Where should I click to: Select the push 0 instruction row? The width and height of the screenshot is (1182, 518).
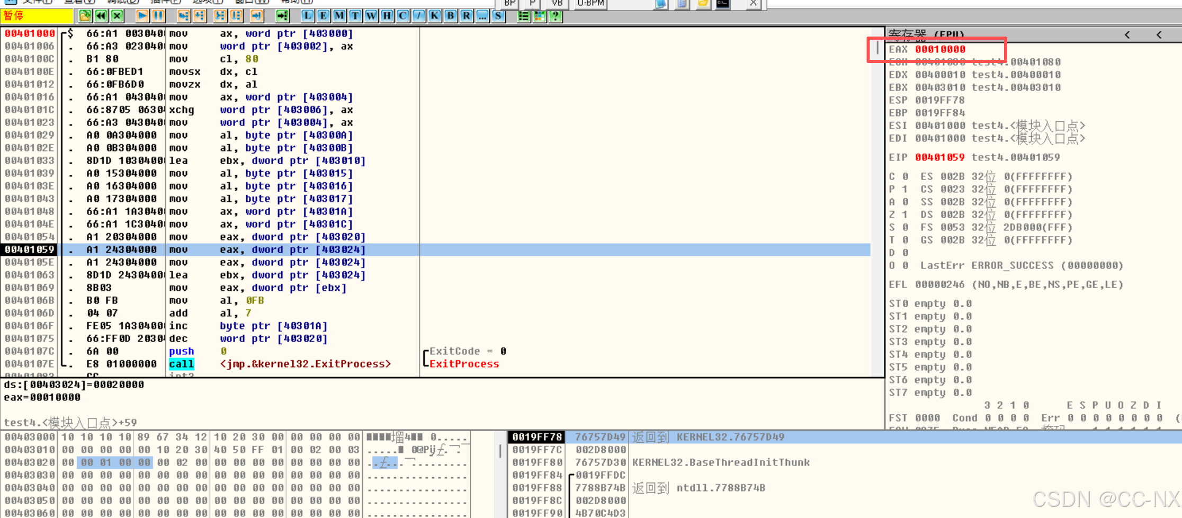[x=437, y=351]
